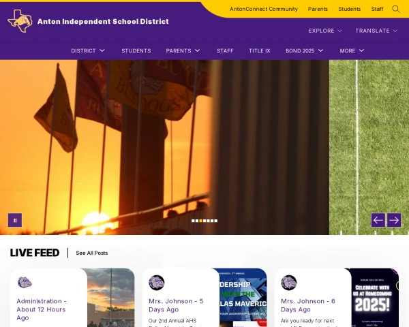Advance to the next slide arrow

click(394, 220)
